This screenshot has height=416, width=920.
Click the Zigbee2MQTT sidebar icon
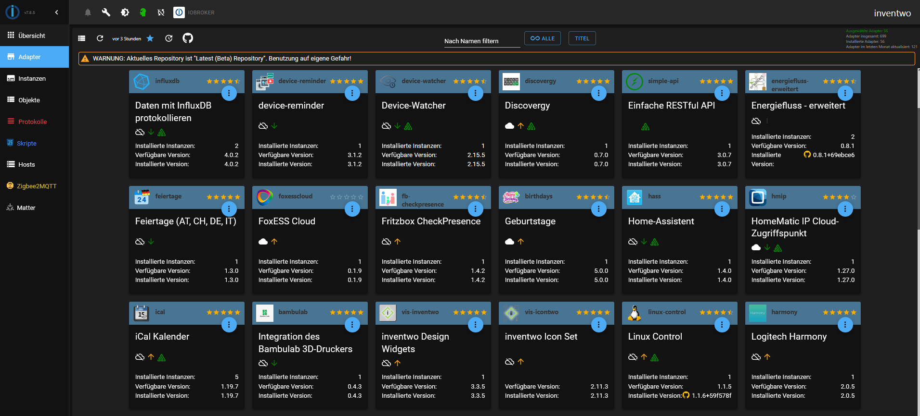10,186
